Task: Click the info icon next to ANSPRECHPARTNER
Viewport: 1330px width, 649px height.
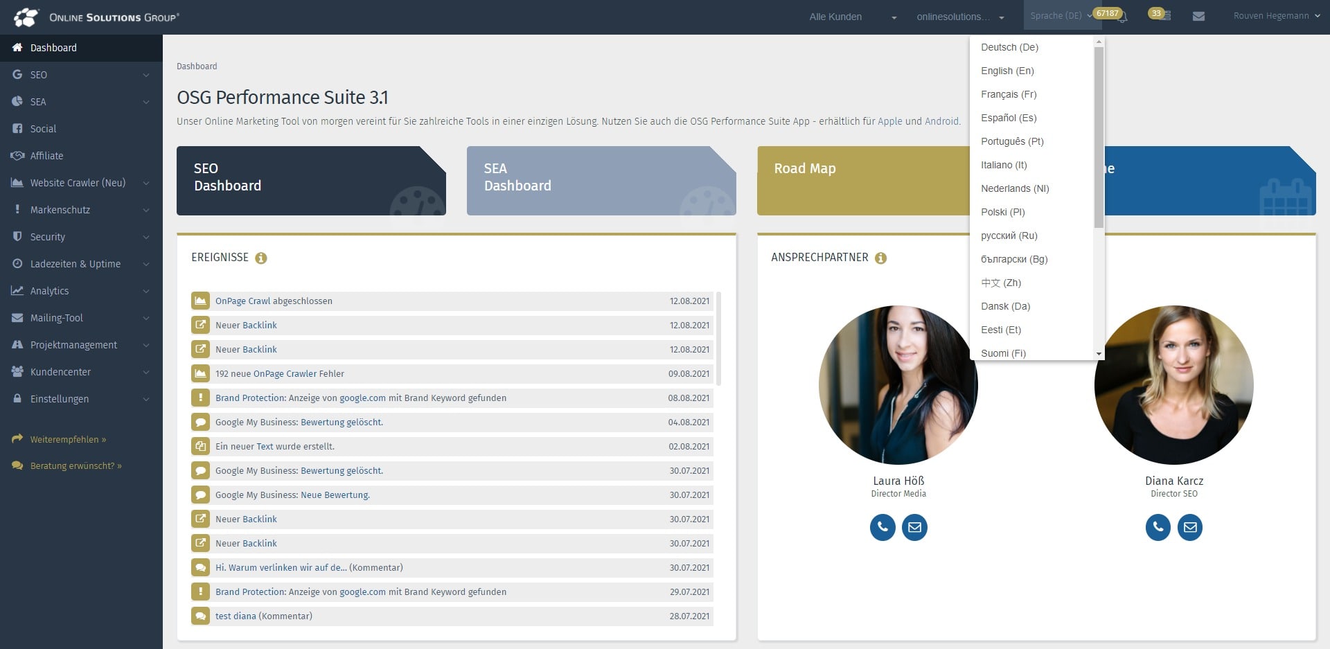Action: pyautogui.click(x=880, y=258)
